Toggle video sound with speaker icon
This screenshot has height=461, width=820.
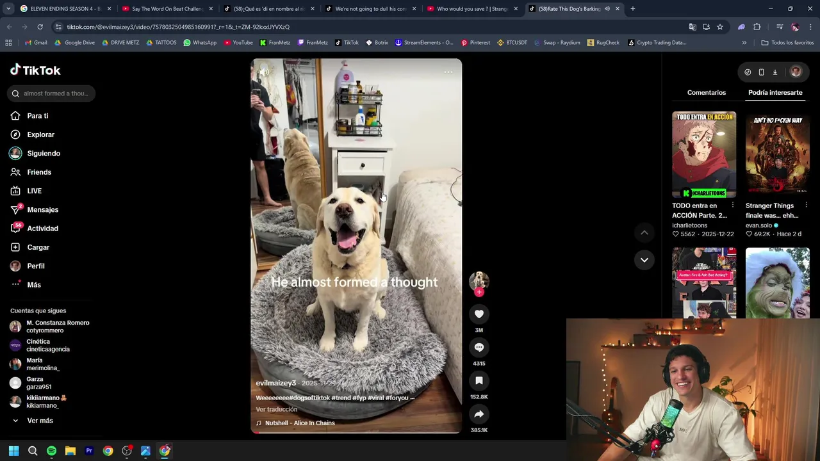tap(264, 72)
